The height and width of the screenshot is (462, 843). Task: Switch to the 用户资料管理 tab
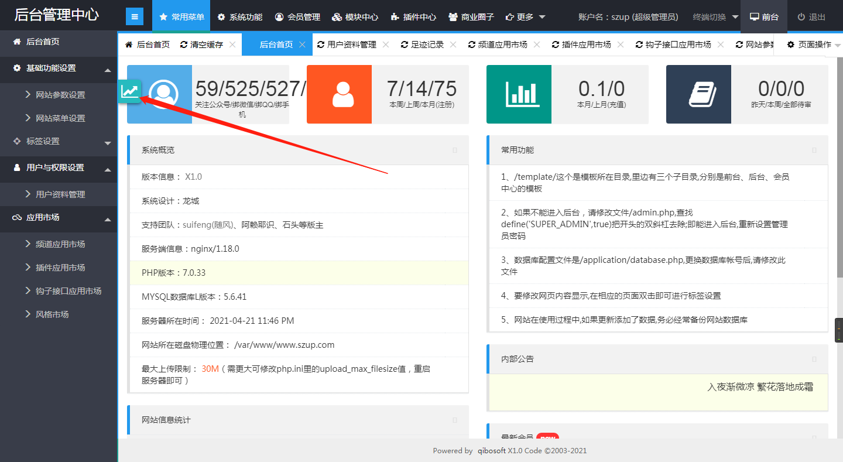(351, 45)
